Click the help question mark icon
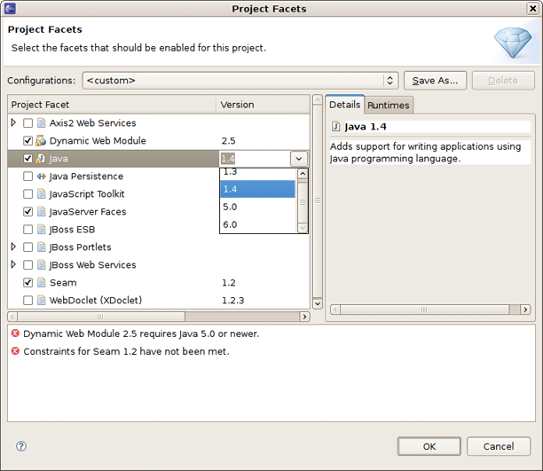 pos(21,446)
